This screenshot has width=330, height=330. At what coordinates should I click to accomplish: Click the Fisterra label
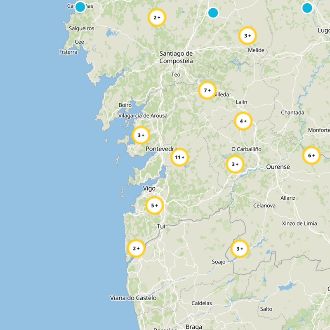[68, 52]
